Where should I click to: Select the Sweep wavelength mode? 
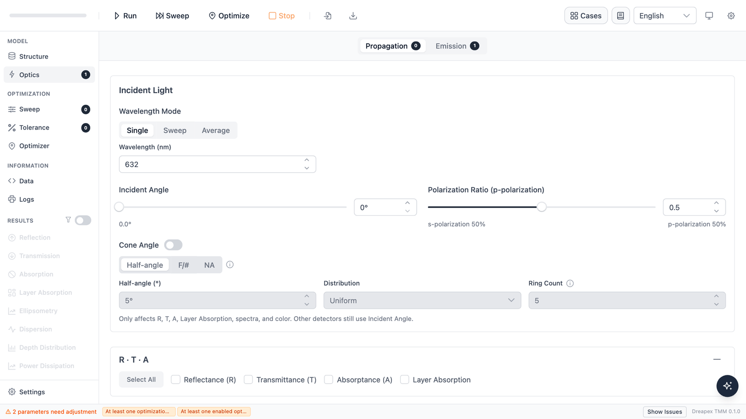175,130
